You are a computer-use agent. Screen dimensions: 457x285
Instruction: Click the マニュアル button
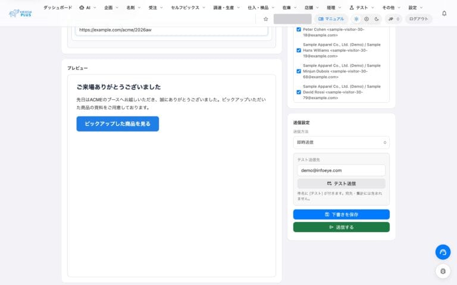point(331,19)
